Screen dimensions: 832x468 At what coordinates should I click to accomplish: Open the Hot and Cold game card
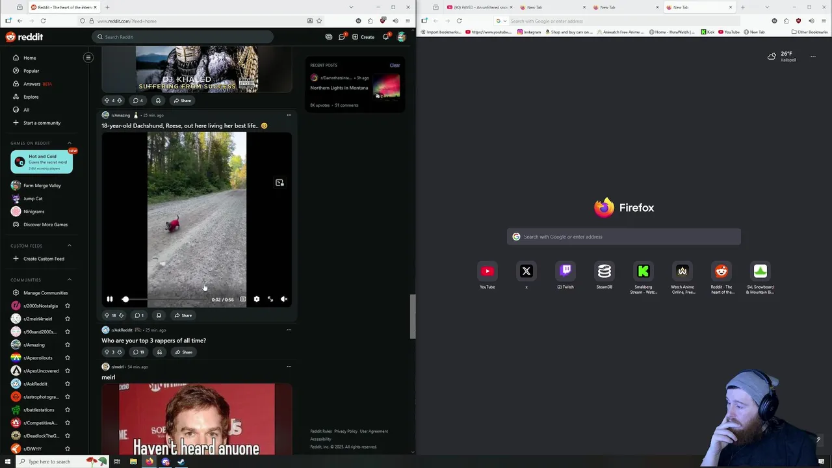pyautogui.click(x=42, y=162)
